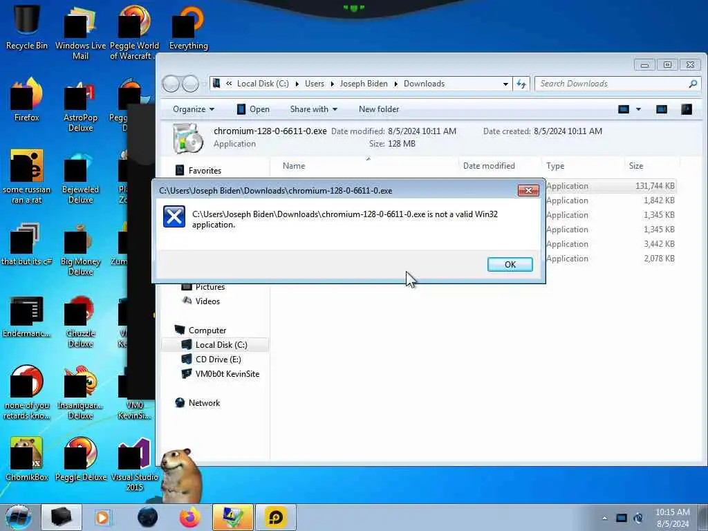Open the change view options dropdown arrow
708x531 pixels.
(x=638, y=109)
